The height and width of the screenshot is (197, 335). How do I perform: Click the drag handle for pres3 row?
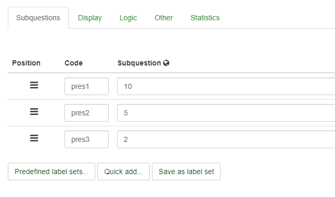pyautogui.click(x=34, y=138)
